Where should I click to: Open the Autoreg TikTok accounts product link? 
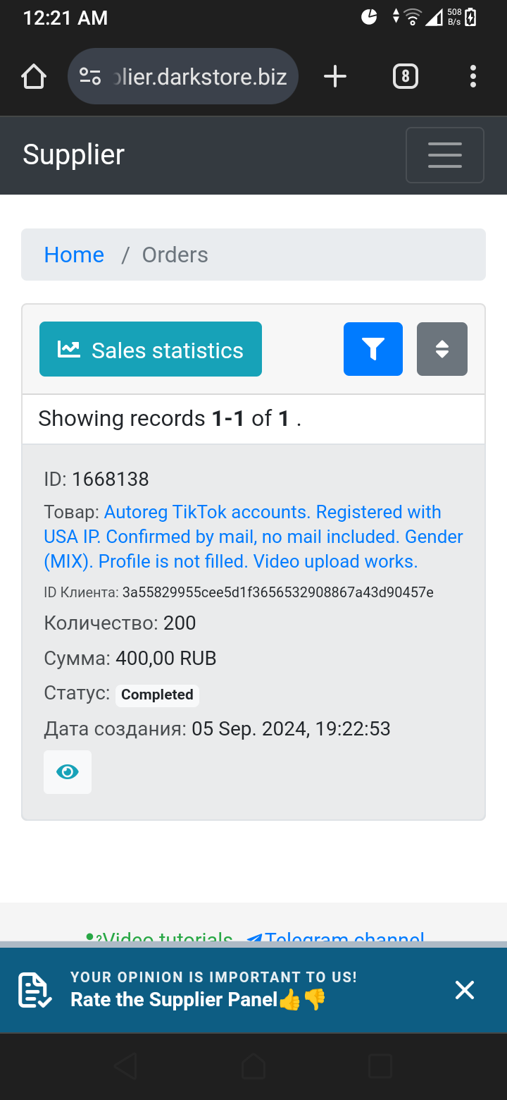(x=254, y=537)
